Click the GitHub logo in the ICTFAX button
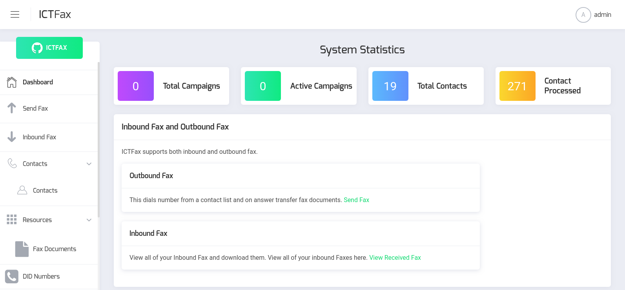This screenshot has width=625, height=290. click(37, 48)
